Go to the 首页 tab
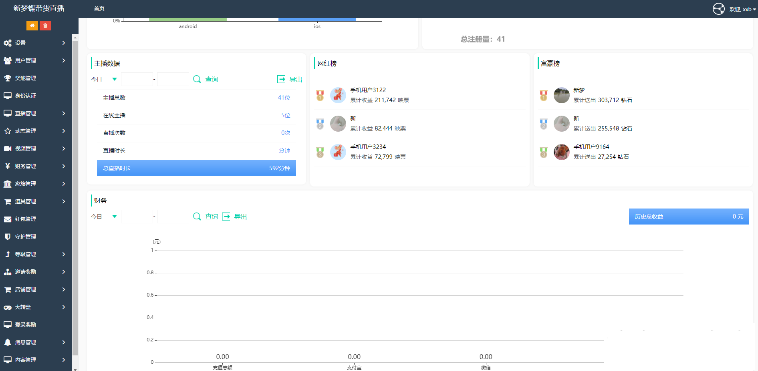The height and width of the screenshot is (371, 758). pos(99,8)
